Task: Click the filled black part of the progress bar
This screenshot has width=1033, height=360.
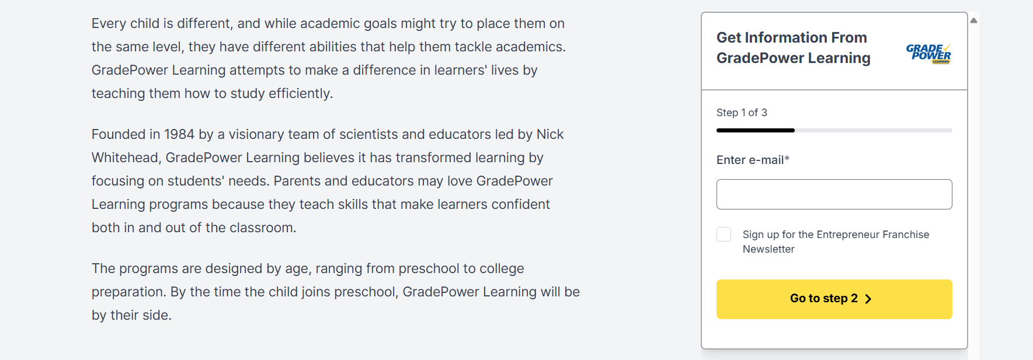Action: pyautogui.click(x=755, y=130)
